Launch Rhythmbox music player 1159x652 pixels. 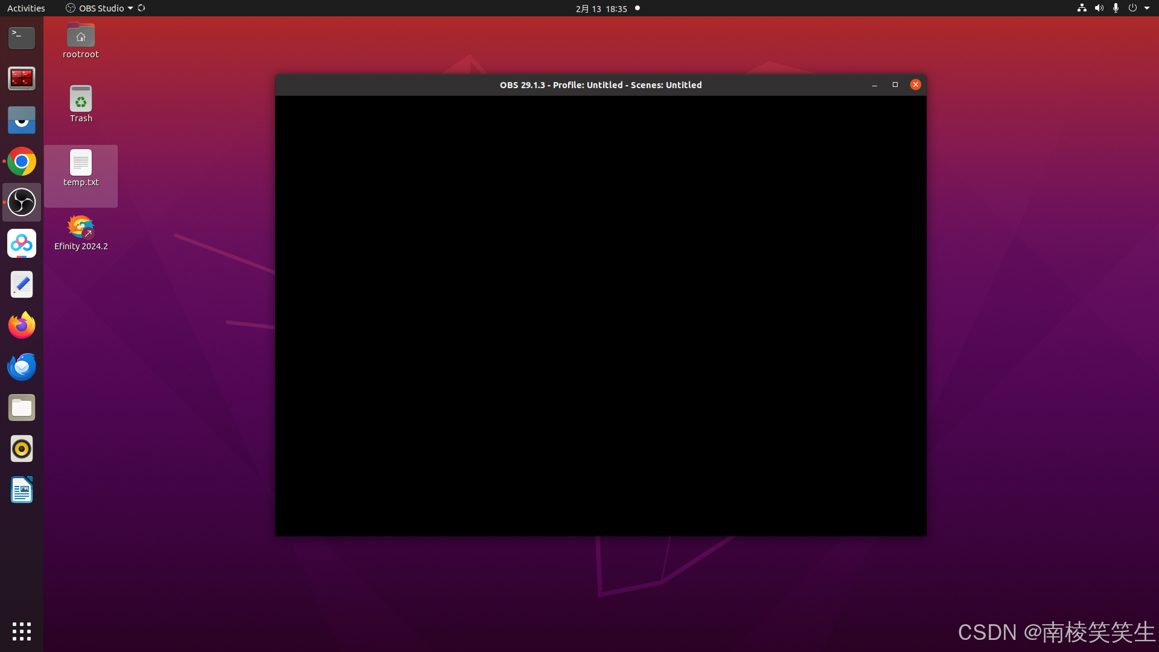22,449
